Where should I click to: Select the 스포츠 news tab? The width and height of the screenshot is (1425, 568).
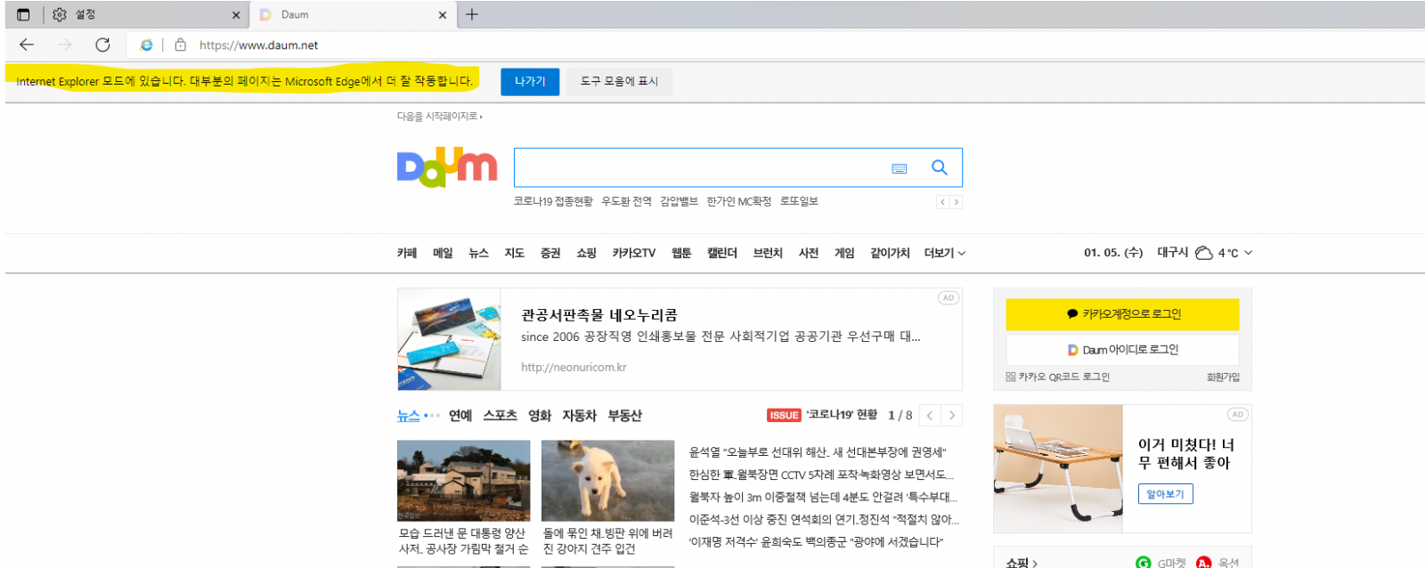pyautogui.click(x=500, y=416)
